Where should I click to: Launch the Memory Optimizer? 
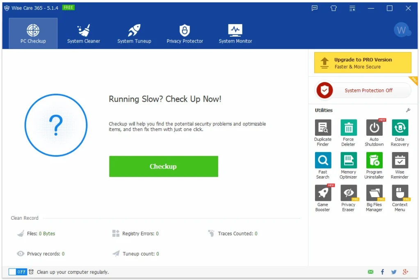point(348,161)
